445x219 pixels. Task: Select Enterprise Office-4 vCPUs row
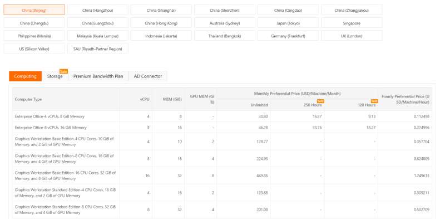[x=222, y=116]
